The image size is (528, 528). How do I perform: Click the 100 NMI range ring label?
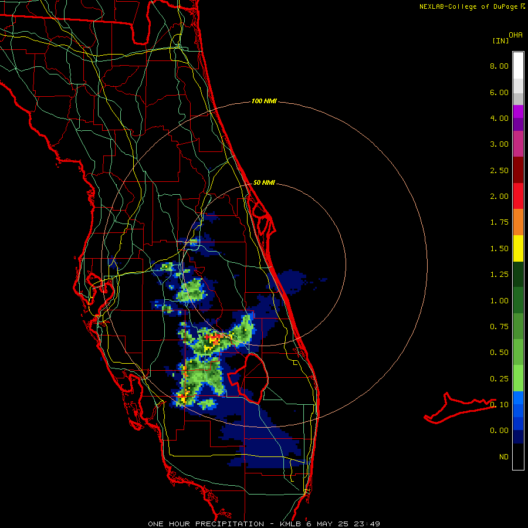click(x=264, y=101)
